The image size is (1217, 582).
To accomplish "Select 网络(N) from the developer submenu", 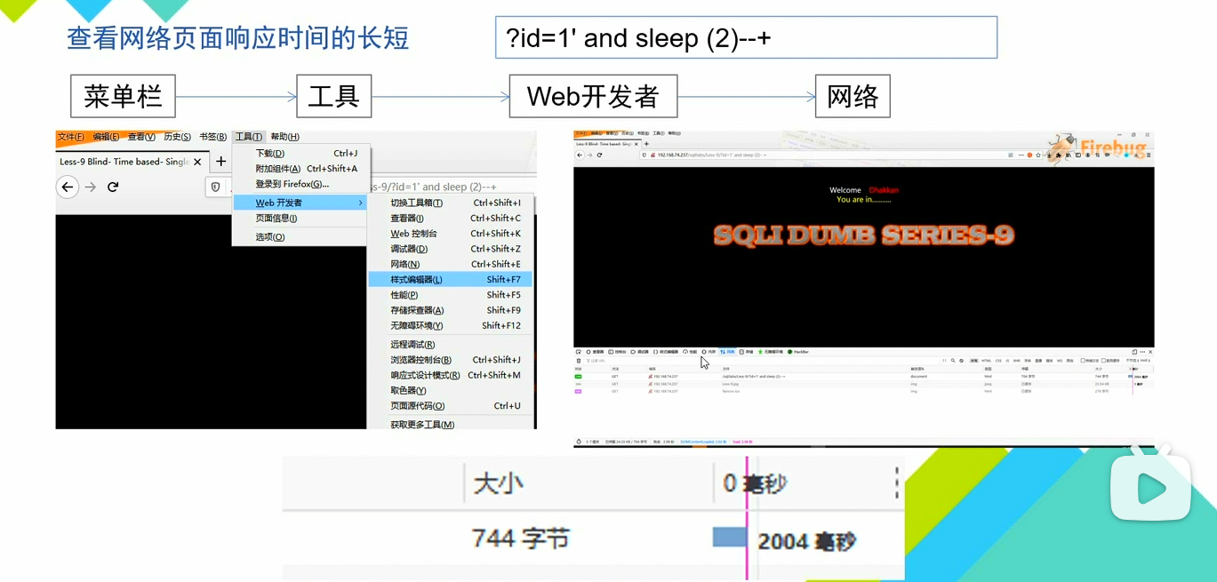I will click(405, 264).
